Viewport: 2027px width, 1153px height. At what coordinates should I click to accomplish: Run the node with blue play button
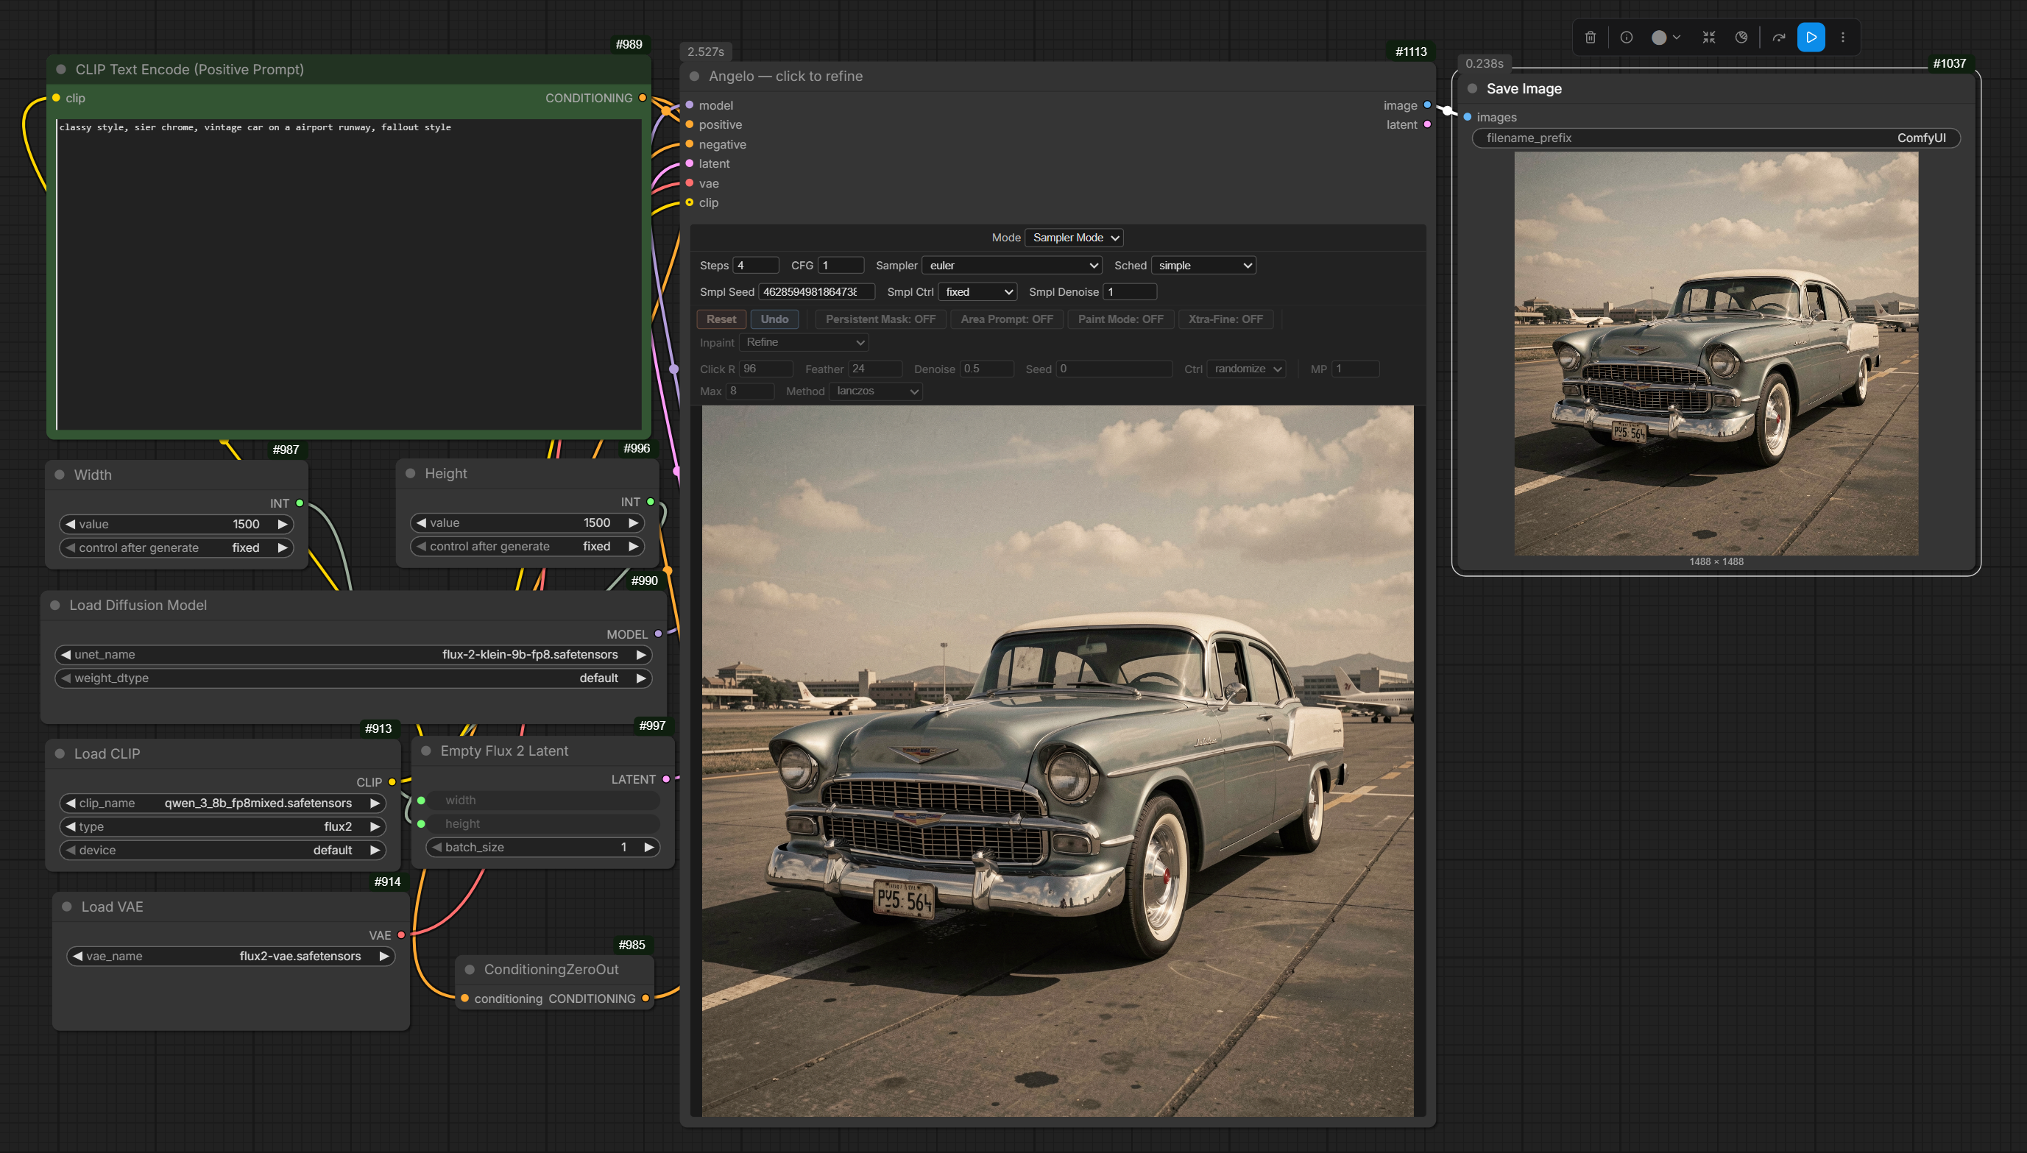(x=1811, y=38)
